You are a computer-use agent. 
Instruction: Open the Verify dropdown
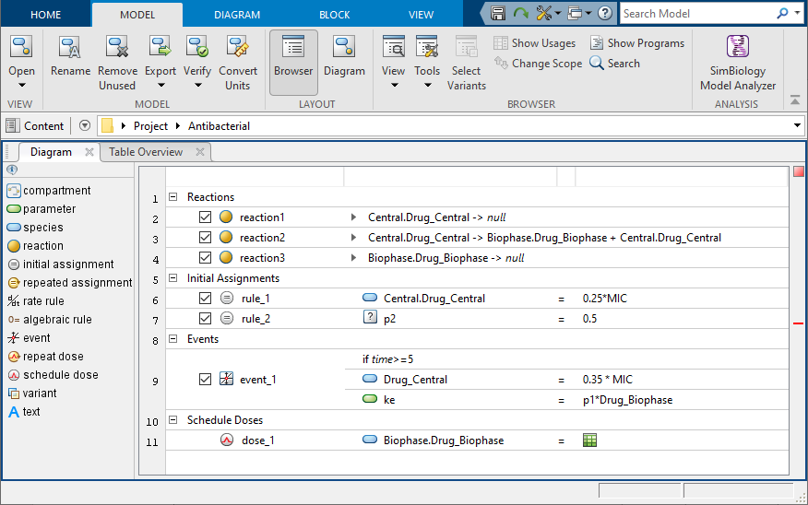pyautogui.click(x=198, y=86)
